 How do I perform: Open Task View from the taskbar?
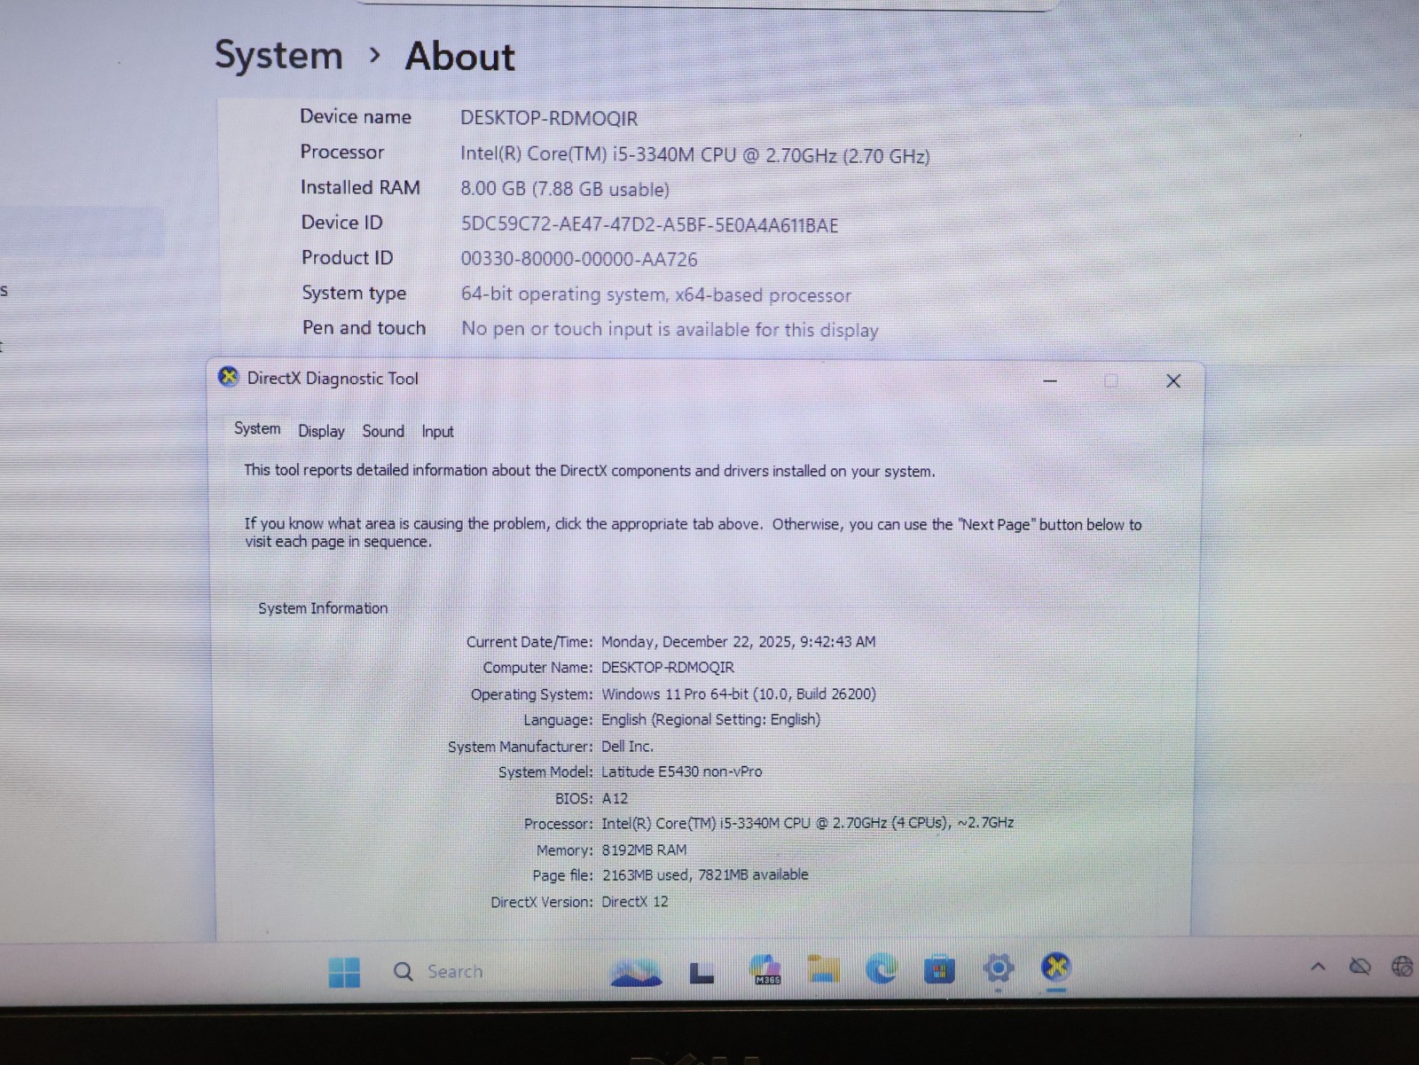pyautogui.click(x=702, y=973)
